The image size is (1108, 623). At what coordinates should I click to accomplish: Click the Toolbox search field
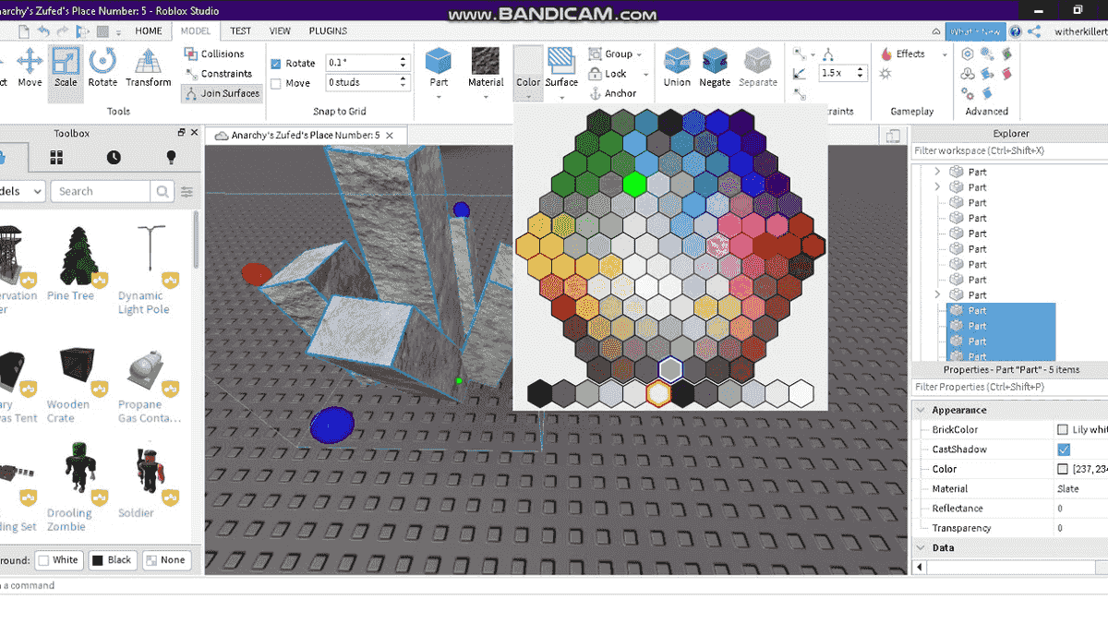click(102, 191)
